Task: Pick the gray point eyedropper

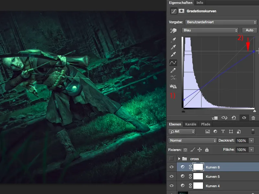Action: pos(173,47)
